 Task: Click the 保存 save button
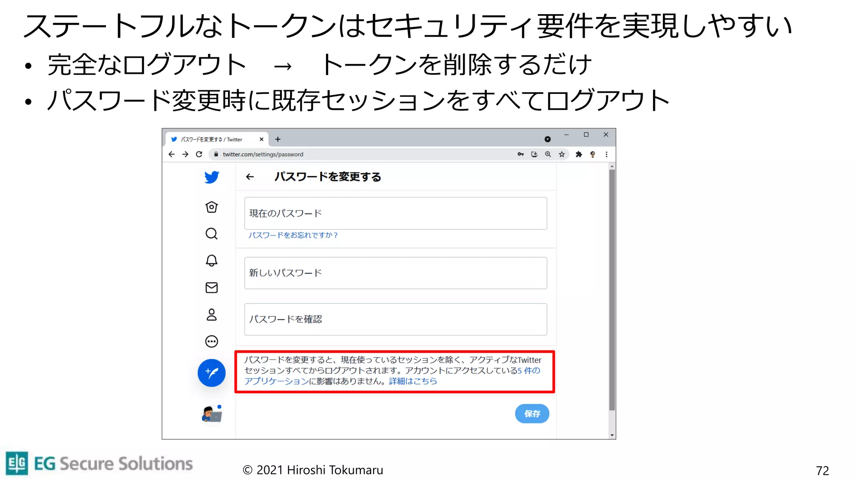coord(532,414)
